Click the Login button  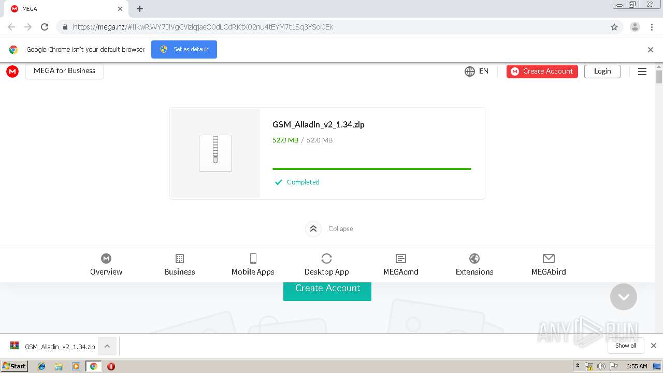click(x=602, y=71)
